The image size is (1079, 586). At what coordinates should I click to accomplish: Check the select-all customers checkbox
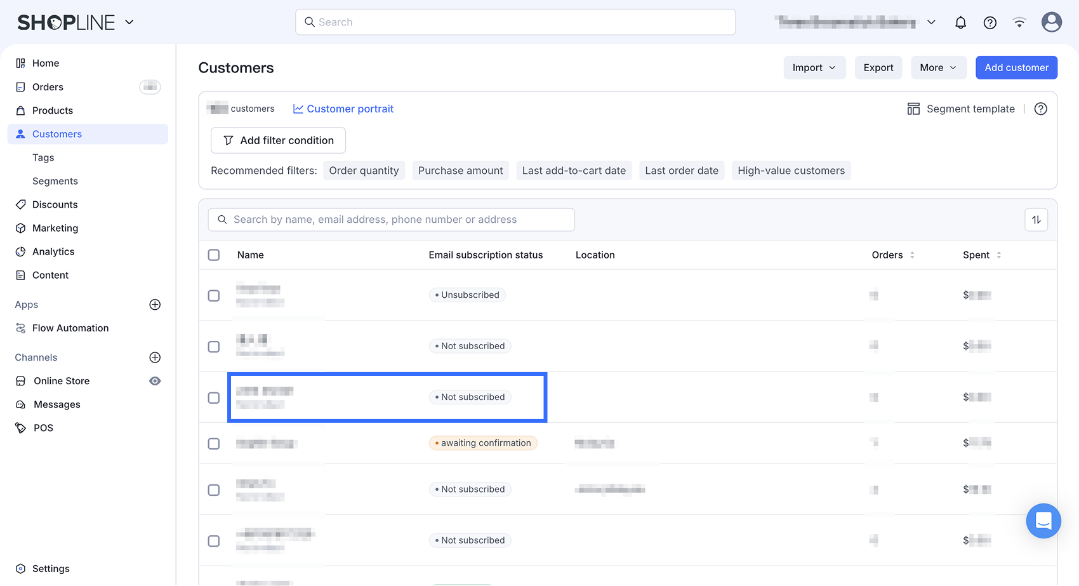point(214,255)
